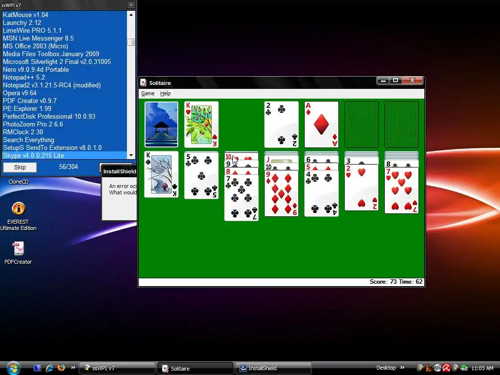
Task: Select Media Files Toolbox January 2009
Action: (64, 54)
